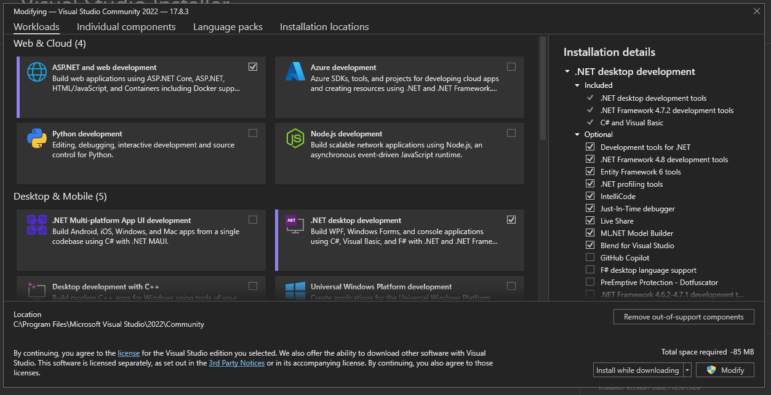
Task: Click the Python development card title
Action: tap(87, 134)
